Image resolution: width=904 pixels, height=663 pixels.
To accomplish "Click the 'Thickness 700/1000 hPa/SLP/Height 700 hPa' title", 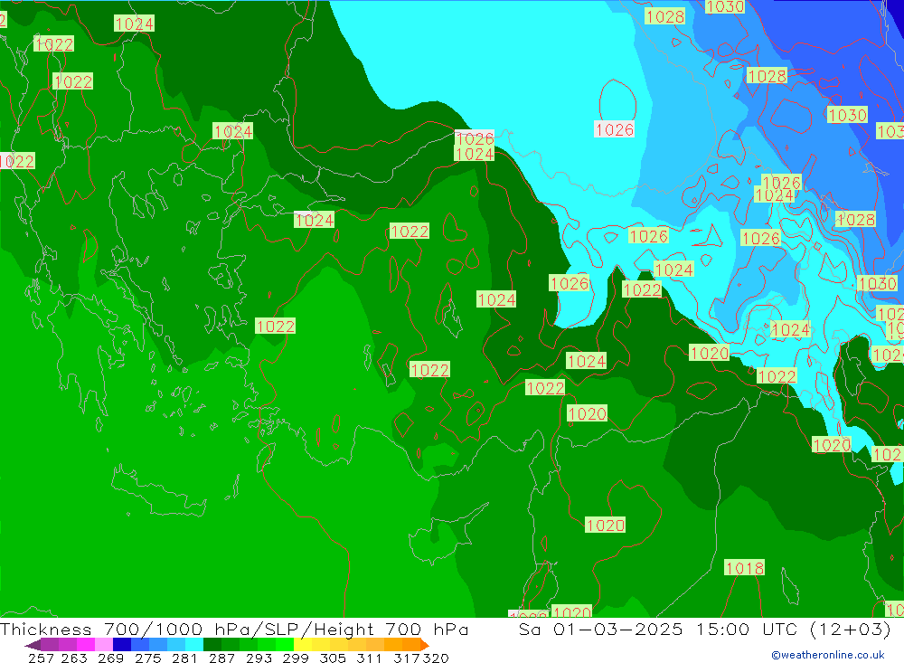I will (234, 629).
